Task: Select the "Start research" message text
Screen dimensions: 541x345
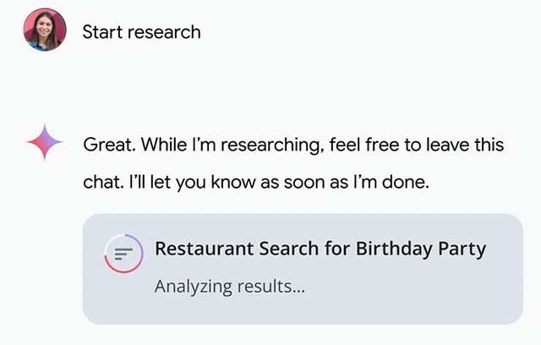Action: pos(141,32)
